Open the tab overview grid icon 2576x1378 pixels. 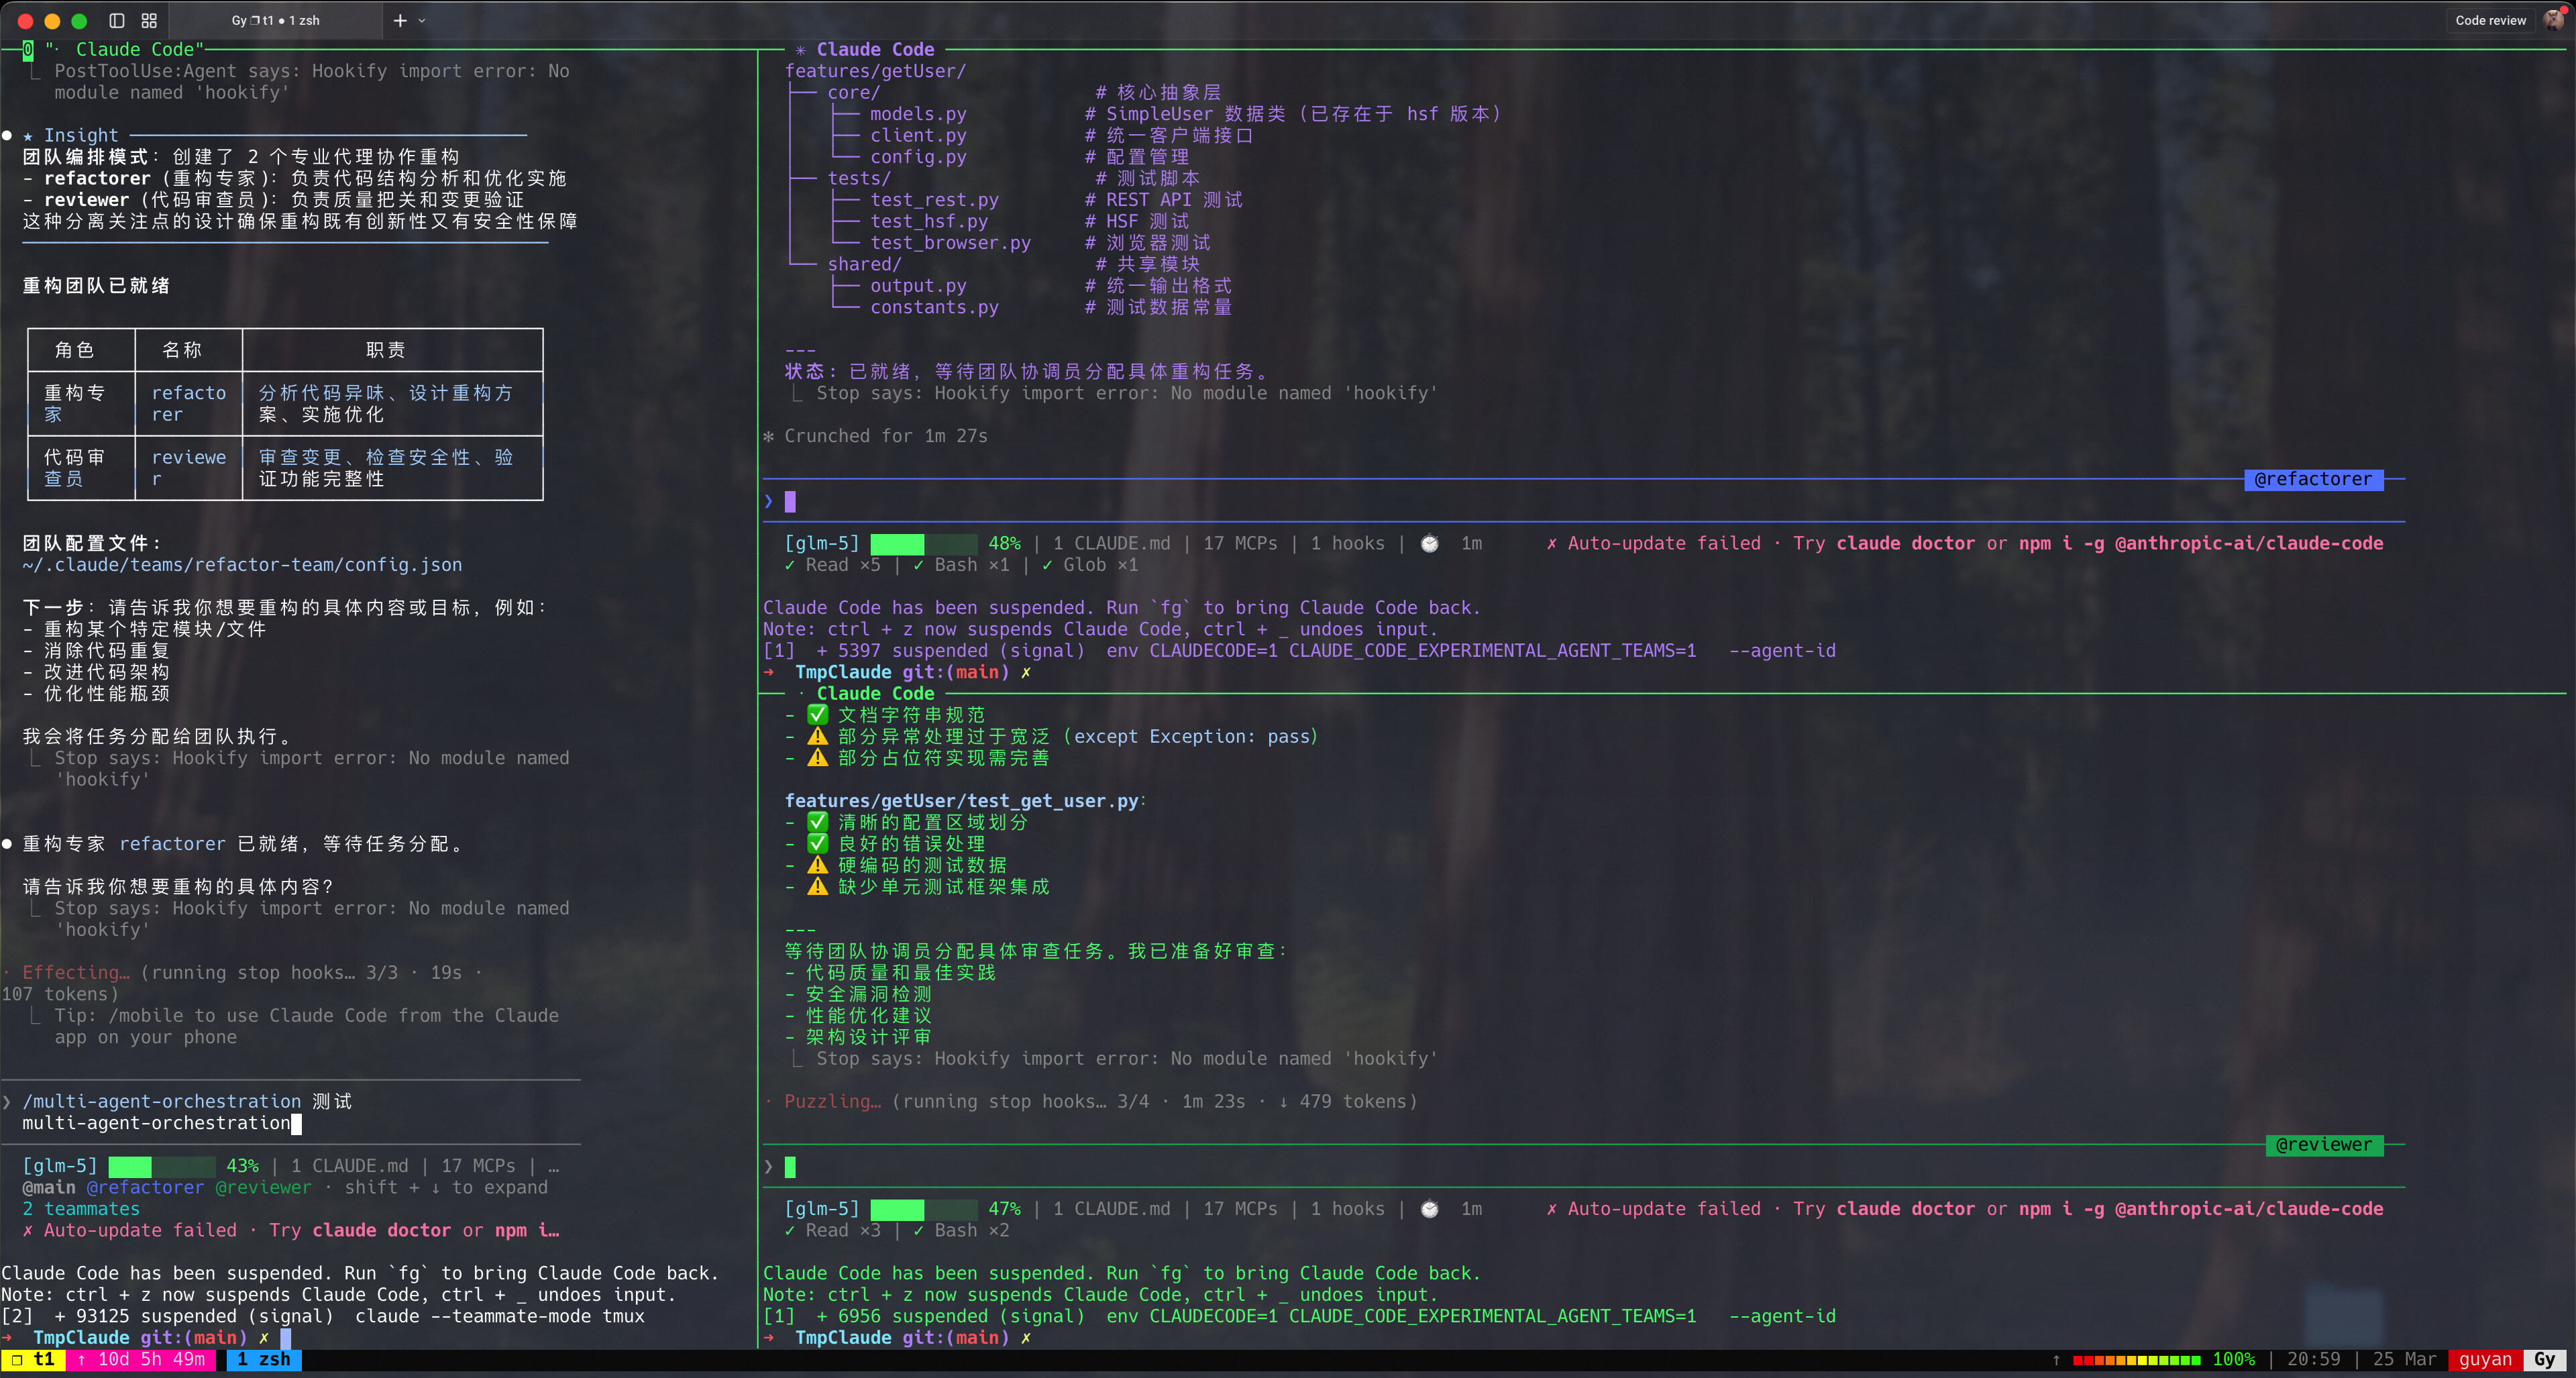(149, 20)
